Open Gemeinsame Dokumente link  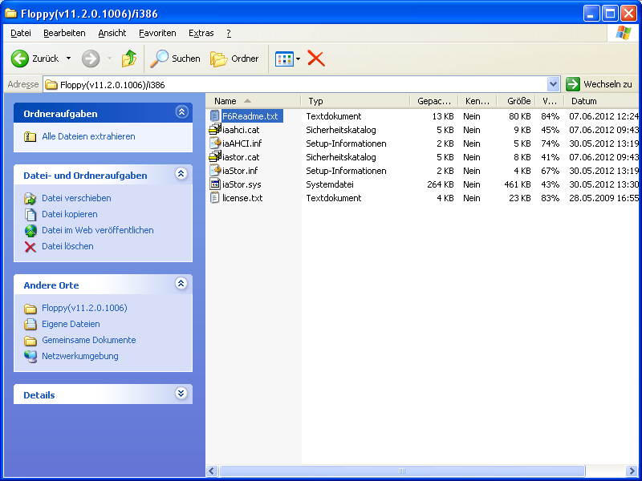(x=89, y=340)
